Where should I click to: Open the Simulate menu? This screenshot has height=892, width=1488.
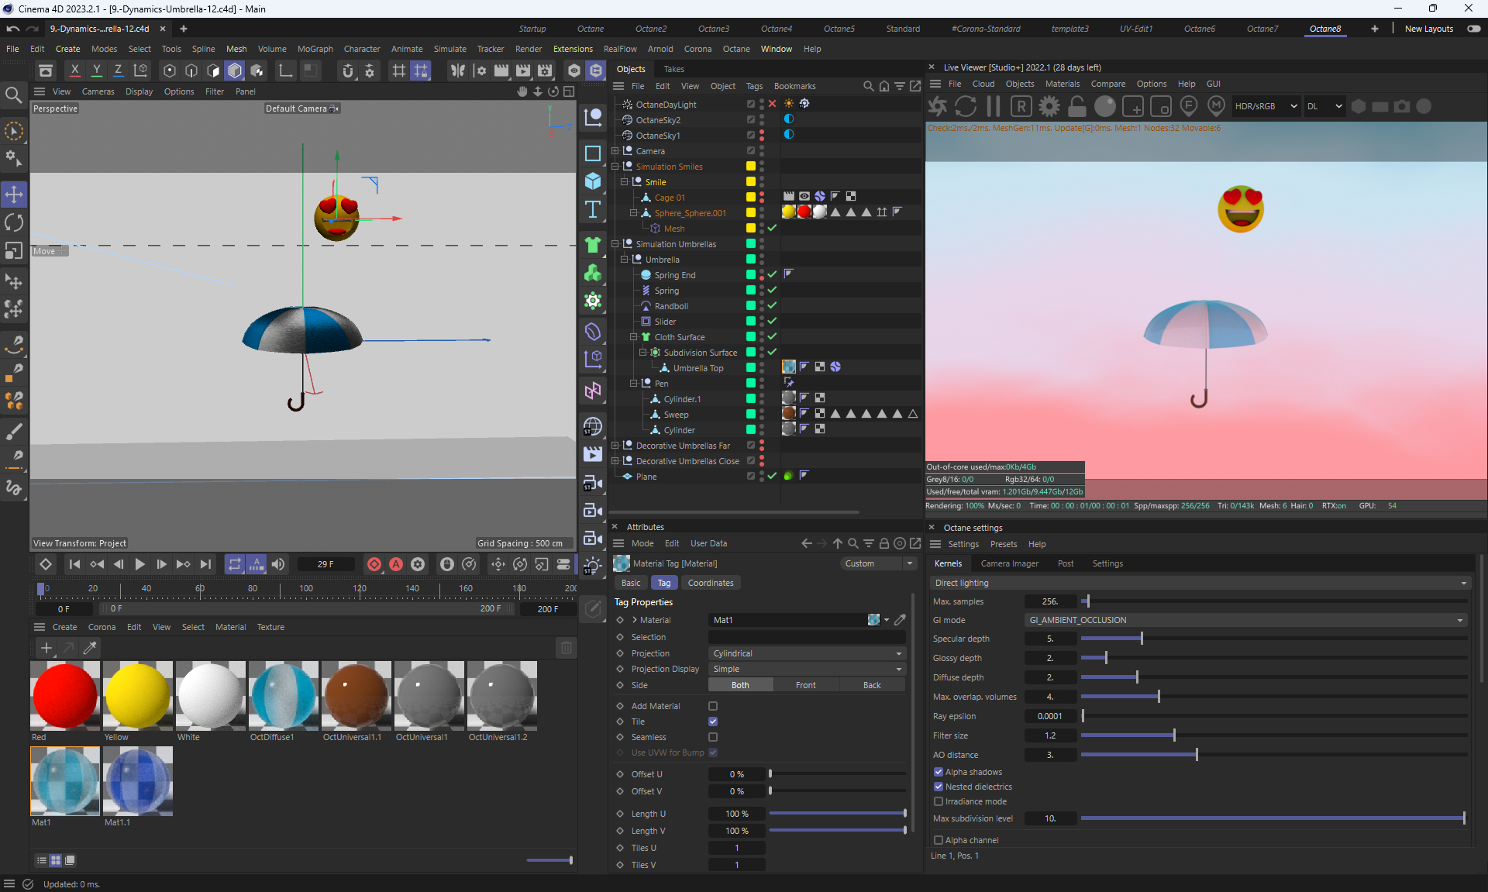(449, 49)
